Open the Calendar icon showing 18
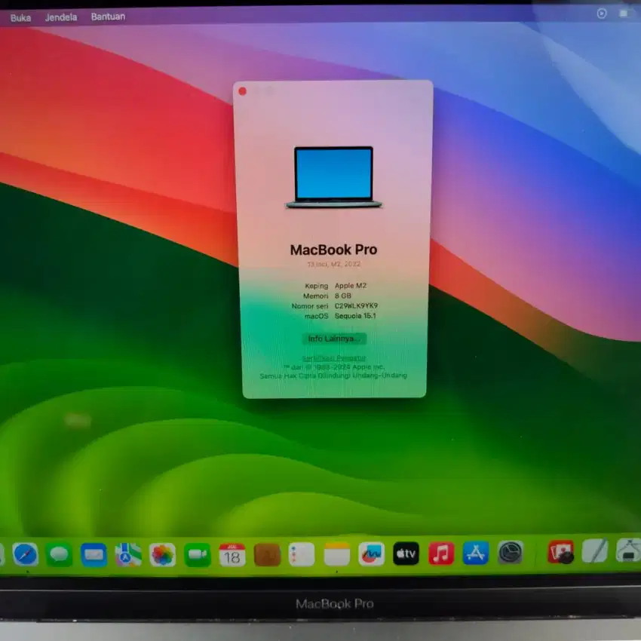This screenshot has height=641, width=641. click(x=232, y=554)
